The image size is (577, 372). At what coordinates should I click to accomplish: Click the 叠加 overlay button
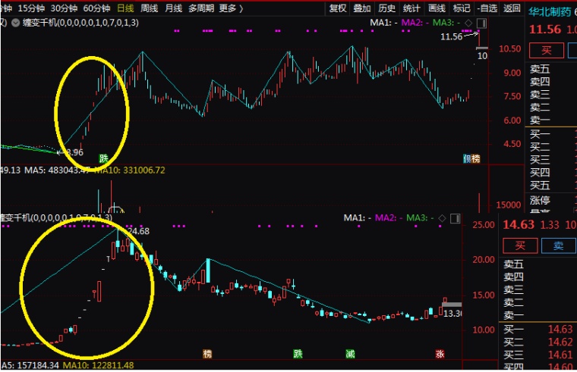[x=362, y=8]
